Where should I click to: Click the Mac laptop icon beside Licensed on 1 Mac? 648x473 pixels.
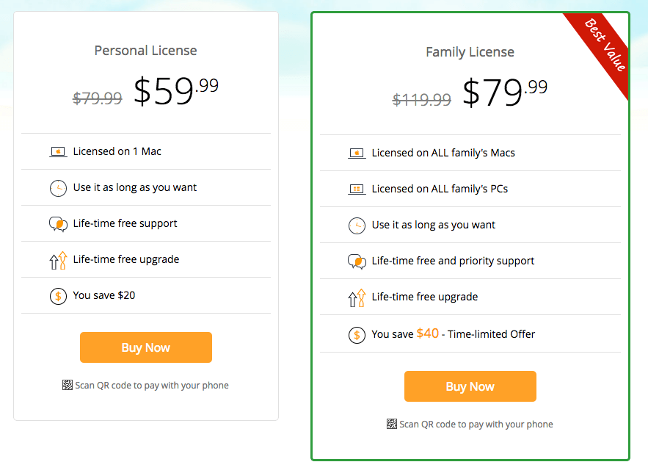[x=58, y=152]
